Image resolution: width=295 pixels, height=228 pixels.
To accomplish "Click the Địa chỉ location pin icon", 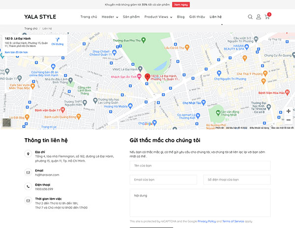I will click(28, 154).
